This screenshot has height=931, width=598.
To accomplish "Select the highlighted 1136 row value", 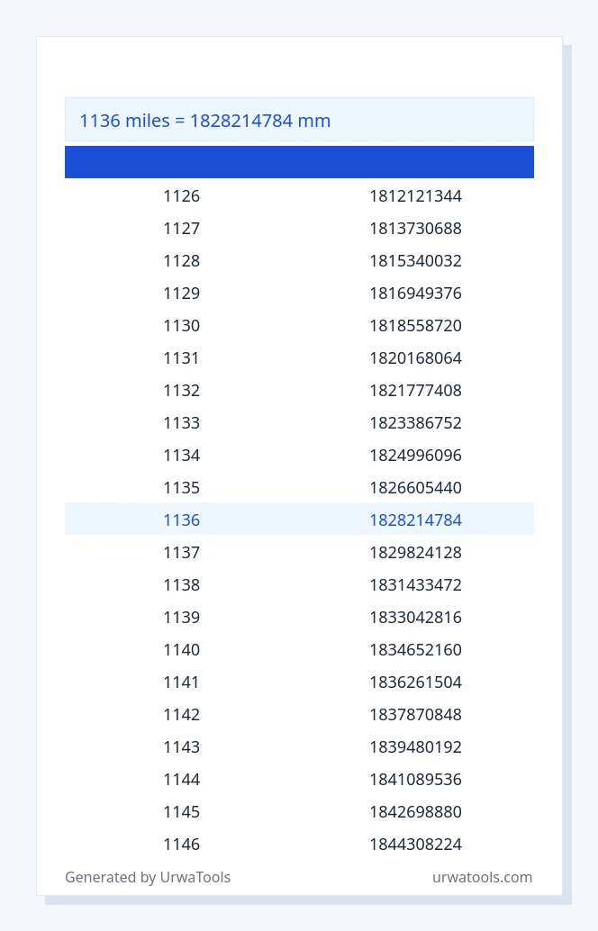I will (x=182, y=520).
